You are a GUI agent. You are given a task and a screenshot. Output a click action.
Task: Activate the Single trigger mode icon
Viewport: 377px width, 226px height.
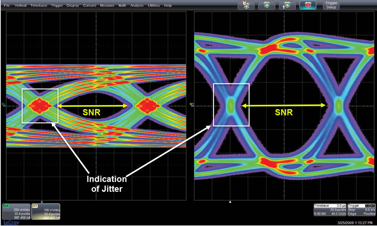tap(287, 5)
